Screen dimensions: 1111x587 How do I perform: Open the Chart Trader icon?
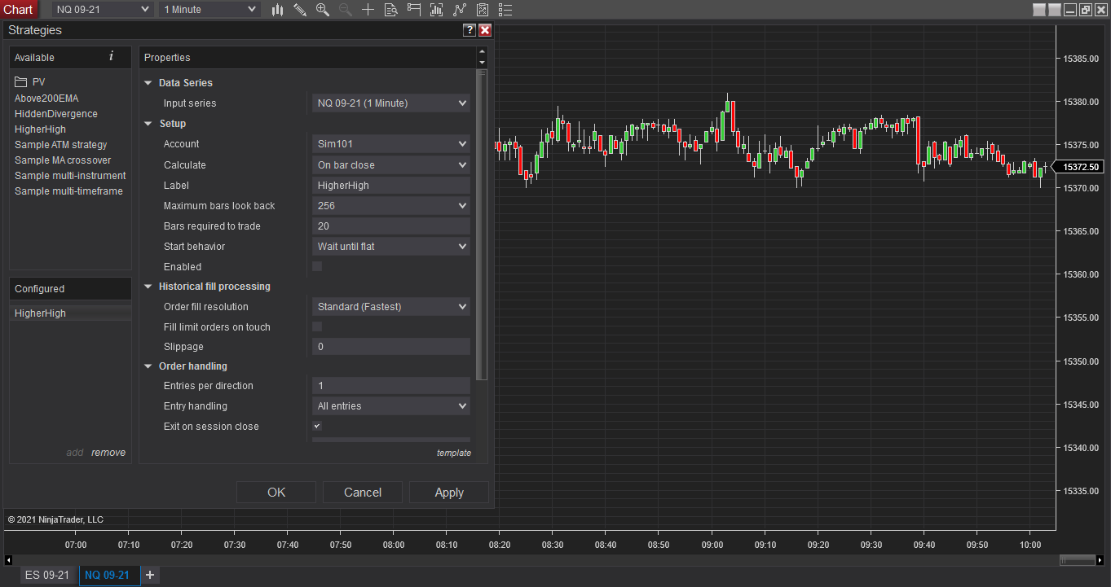tap(414, 10)
